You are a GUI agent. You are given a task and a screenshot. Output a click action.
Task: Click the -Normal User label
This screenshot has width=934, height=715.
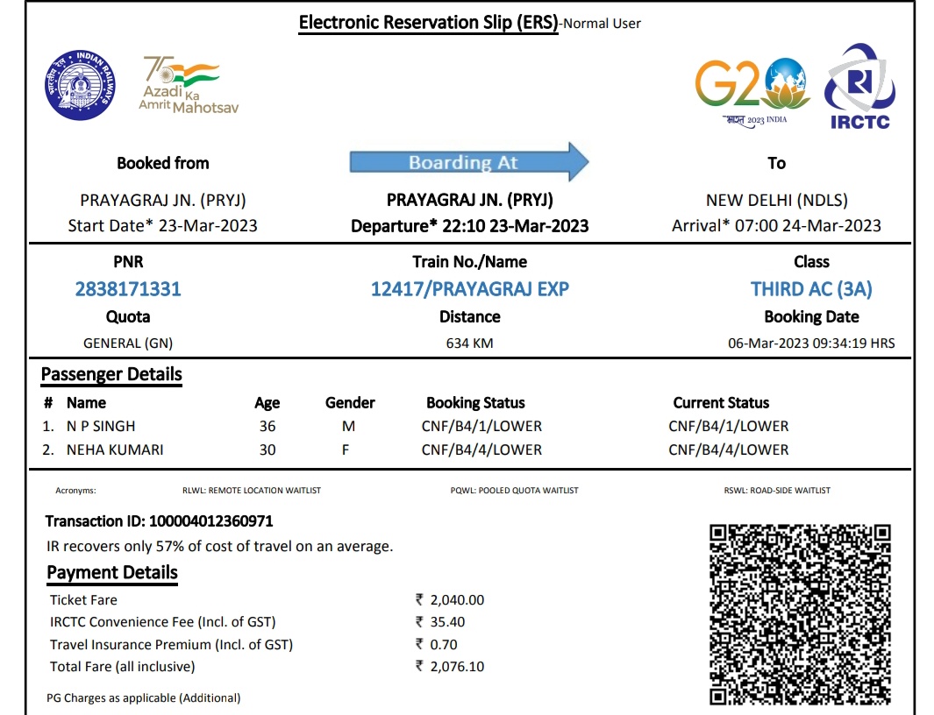601,24
